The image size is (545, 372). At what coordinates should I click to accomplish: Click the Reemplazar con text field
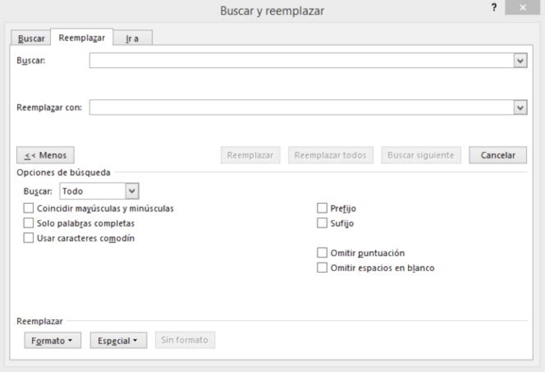(301, 107)
